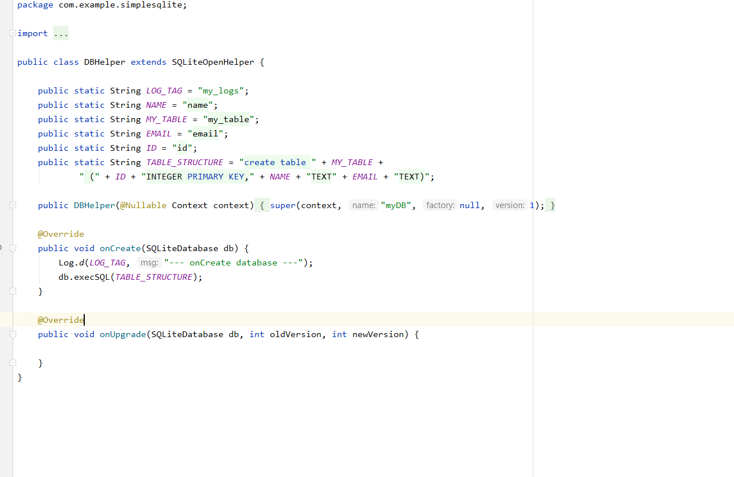This screenshot has width=734, height=477.
Task: Click the "id" string literal
Action: tap(182, 148)
